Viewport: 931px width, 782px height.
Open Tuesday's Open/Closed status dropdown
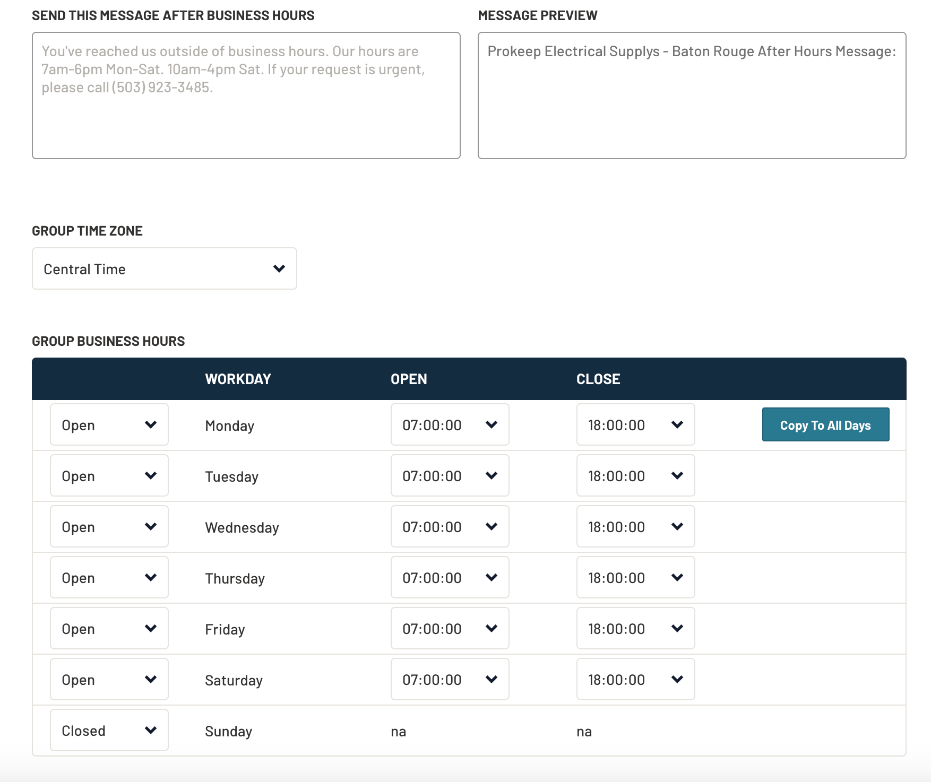coord(109,476)
